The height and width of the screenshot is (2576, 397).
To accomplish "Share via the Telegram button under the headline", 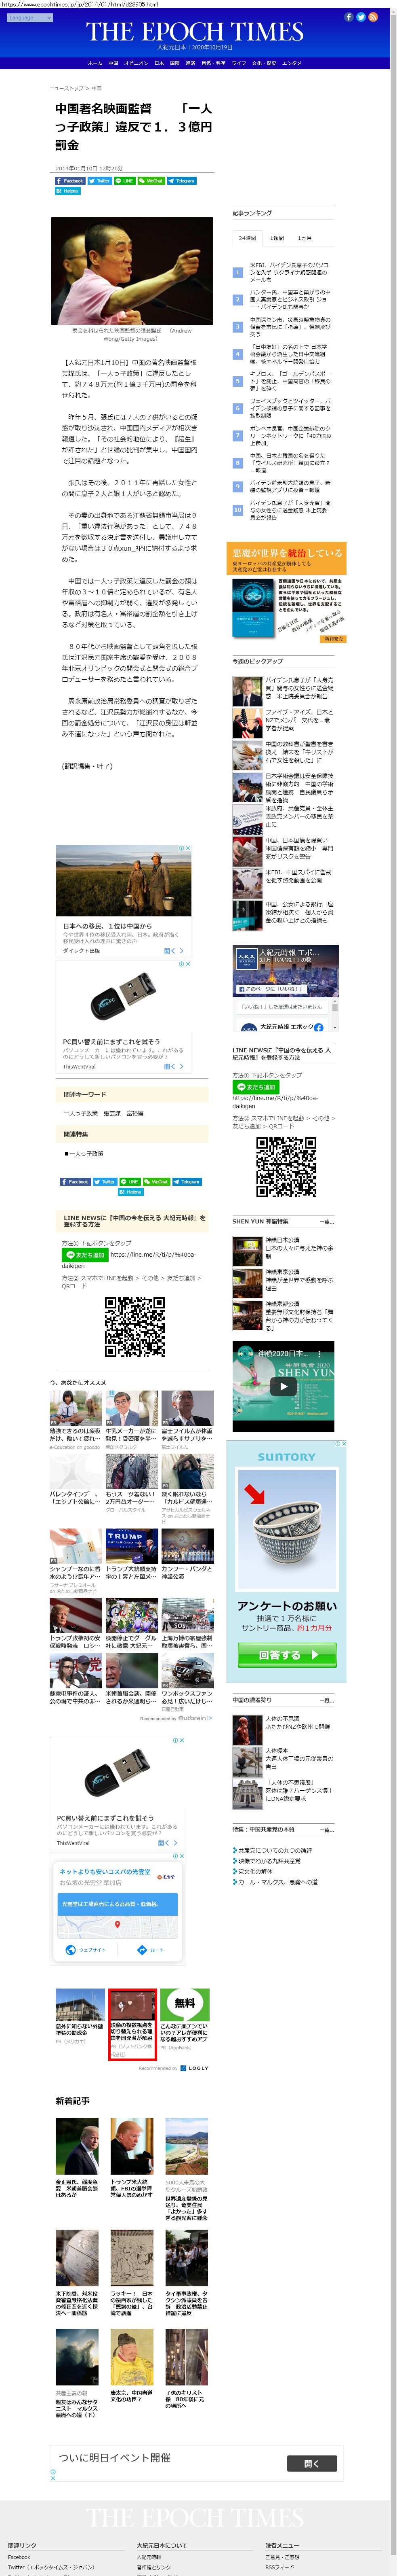I will [182, 181].
